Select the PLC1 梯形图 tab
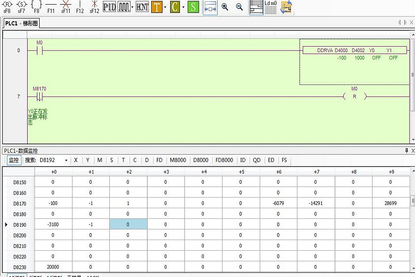Screen dimensions: 415x277 coord(22,23)
